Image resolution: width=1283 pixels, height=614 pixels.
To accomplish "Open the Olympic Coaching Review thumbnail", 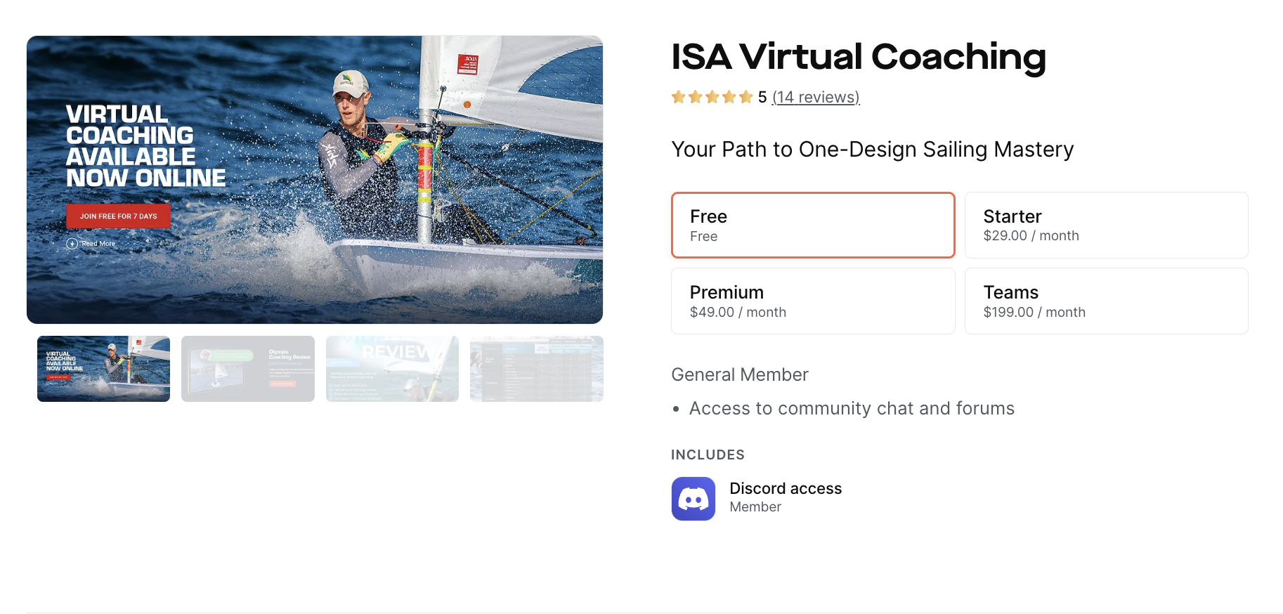I will coord(247,368).
